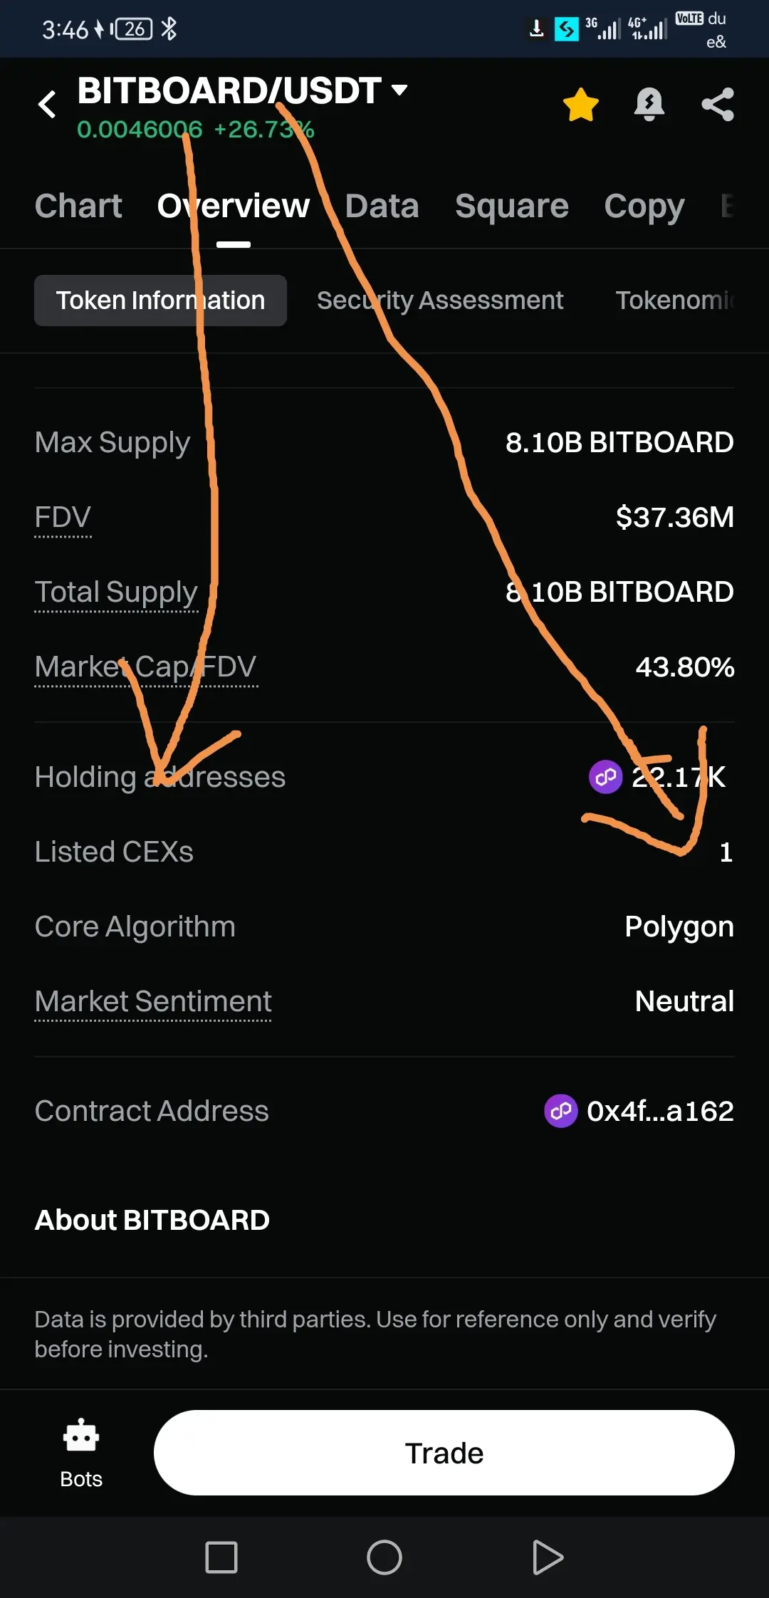Show the FDV definition tooltip

click(x=63, y=518)
